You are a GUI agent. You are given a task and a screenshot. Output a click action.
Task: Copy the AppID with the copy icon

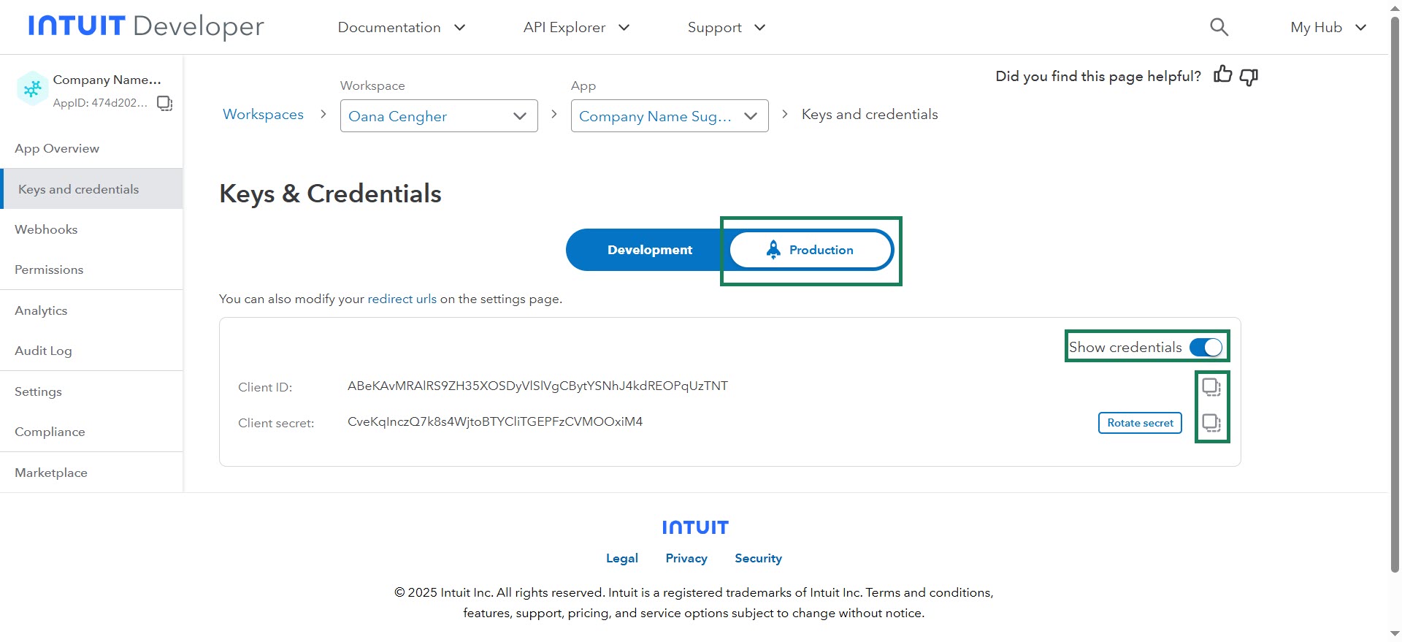pos(165,103)
